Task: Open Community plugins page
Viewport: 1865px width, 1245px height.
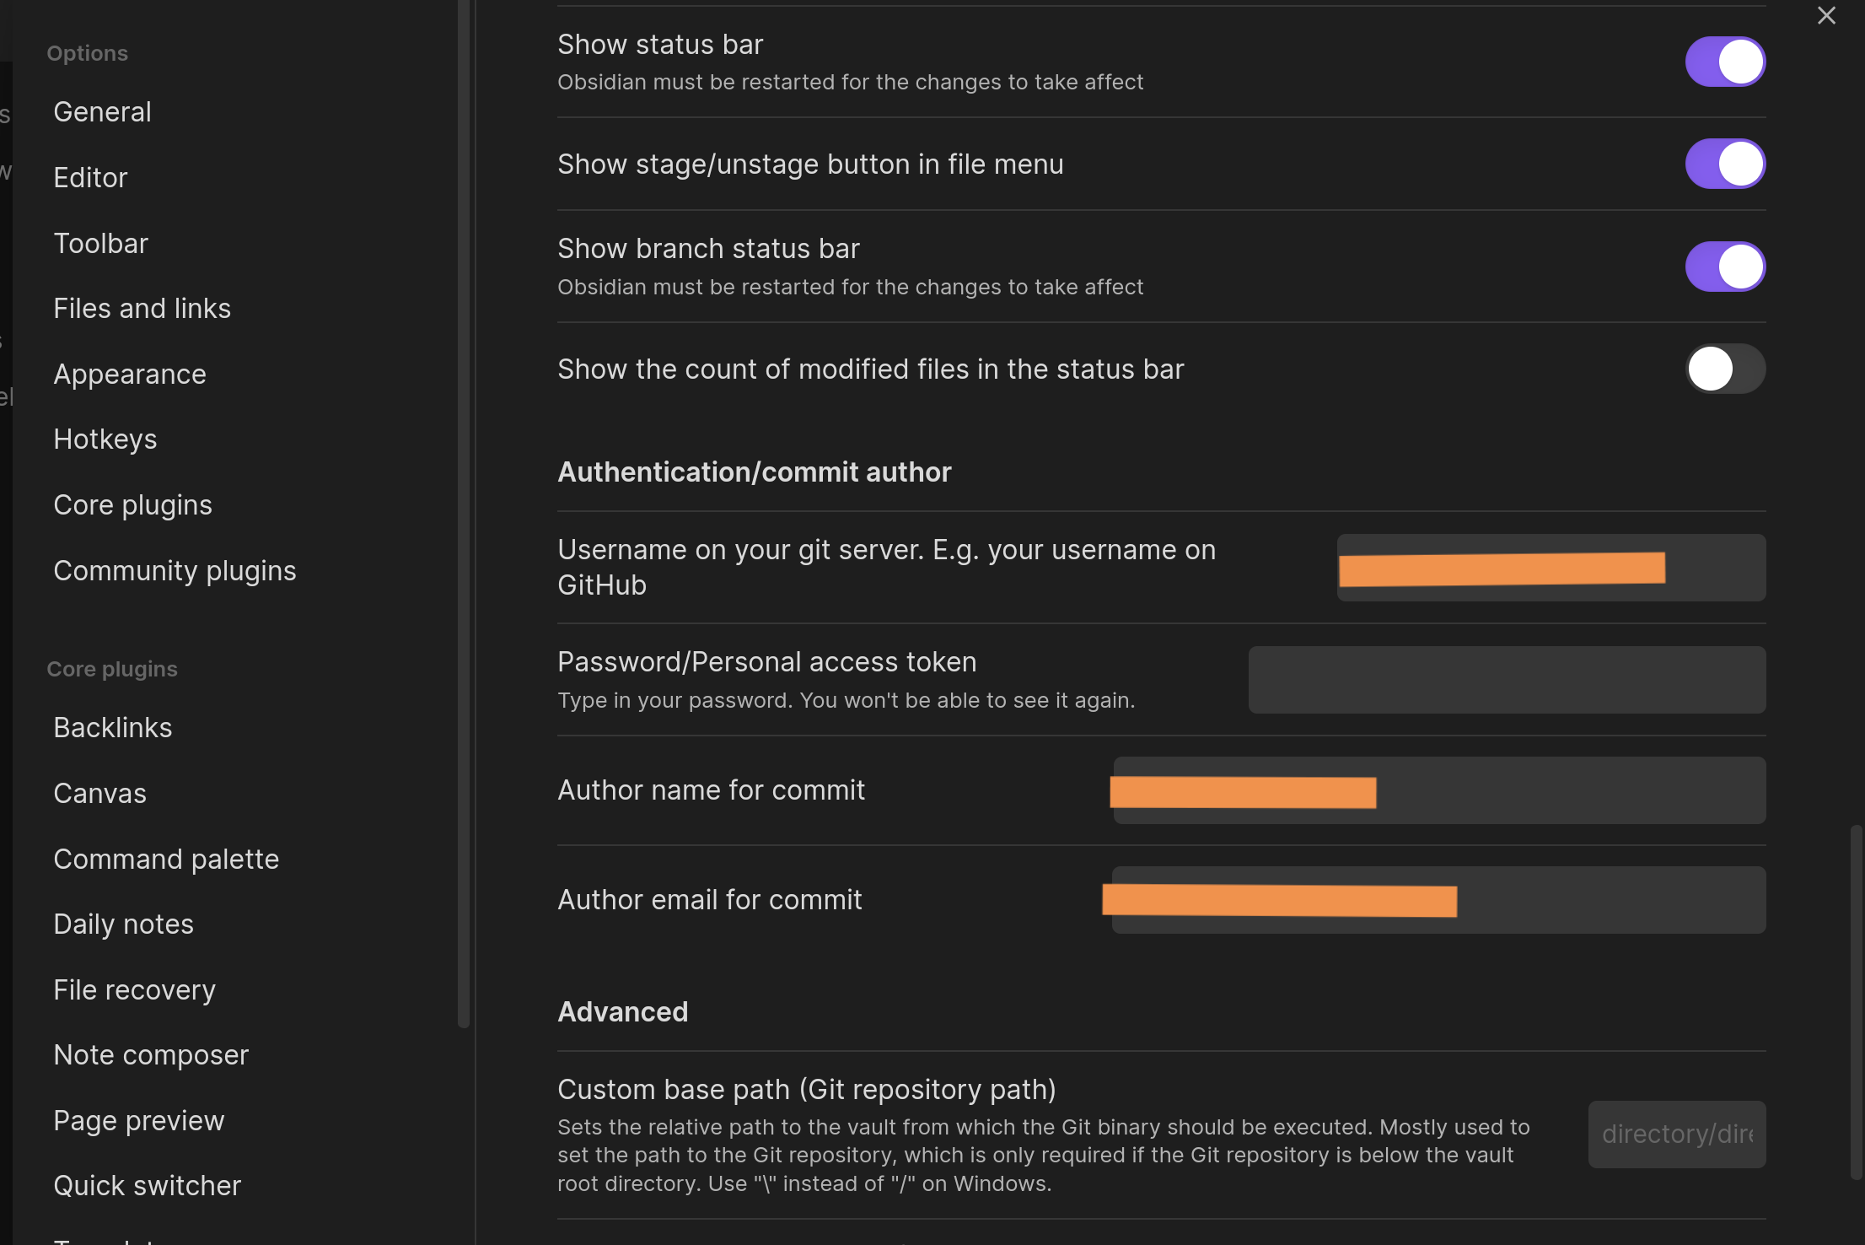Action: [x=175, y=571]
